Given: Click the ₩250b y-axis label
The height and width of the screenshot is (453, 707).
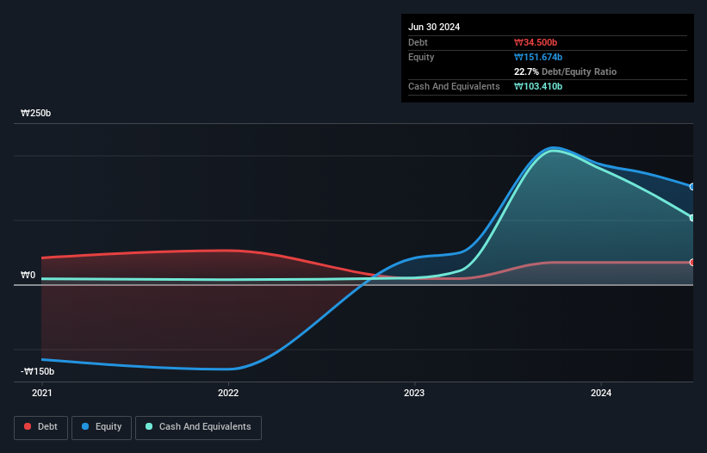Looking at the screenshot, I should [x=35, y=113].
